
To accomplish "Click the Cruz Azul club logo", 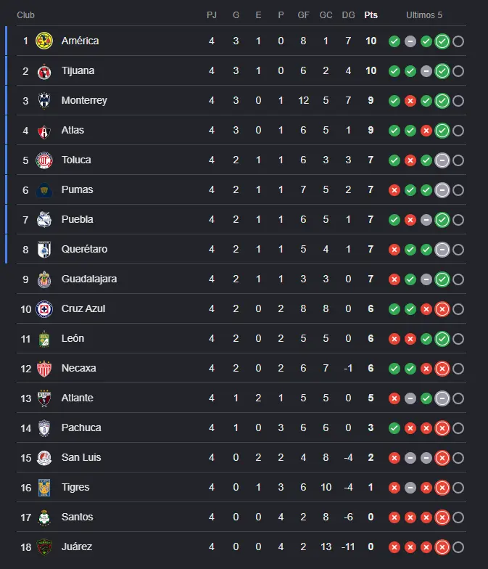I will pos(44,309).
